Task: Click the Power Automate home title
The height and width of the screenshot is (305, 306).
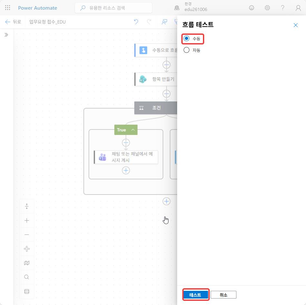Action: [37, 8]
